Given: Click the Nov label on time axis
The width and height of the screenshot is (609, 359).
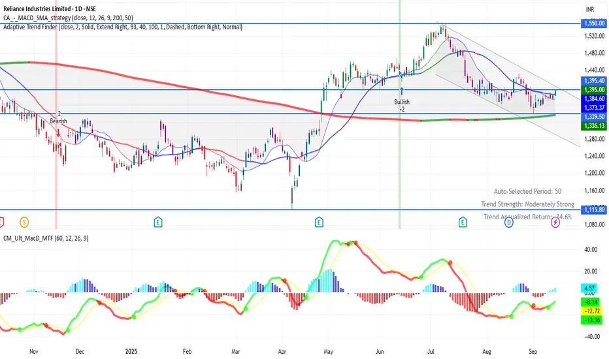Looking at the screenshot, I should pos(34,351).
